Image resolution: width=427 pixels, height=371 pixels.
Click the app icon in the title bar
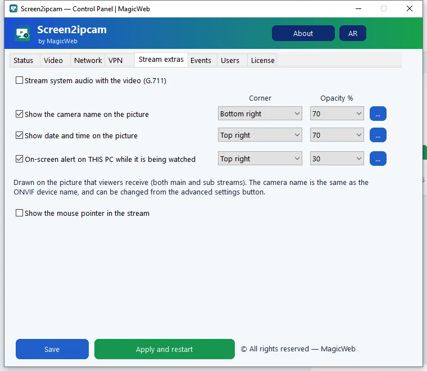pos(13,9)
